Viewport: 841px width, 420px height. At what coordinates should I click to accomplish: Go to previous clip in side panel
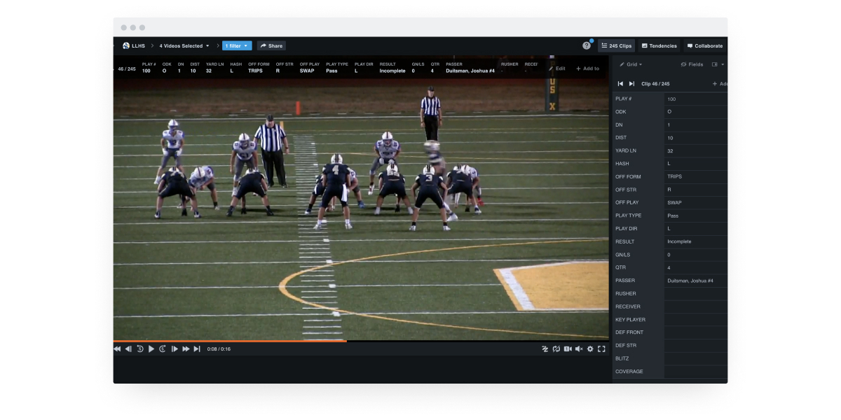[x=620, y=84]
